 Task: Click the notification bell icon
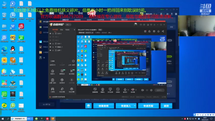[x=158, y=31]
